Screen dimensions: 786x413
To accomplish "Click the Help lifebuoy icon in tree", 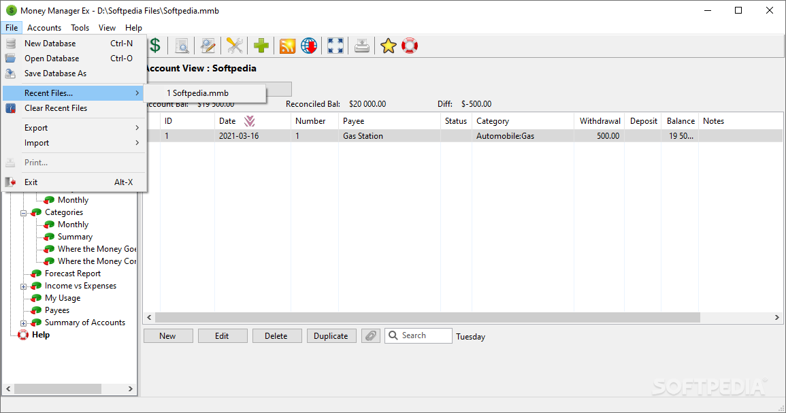I will coord(23,335).
